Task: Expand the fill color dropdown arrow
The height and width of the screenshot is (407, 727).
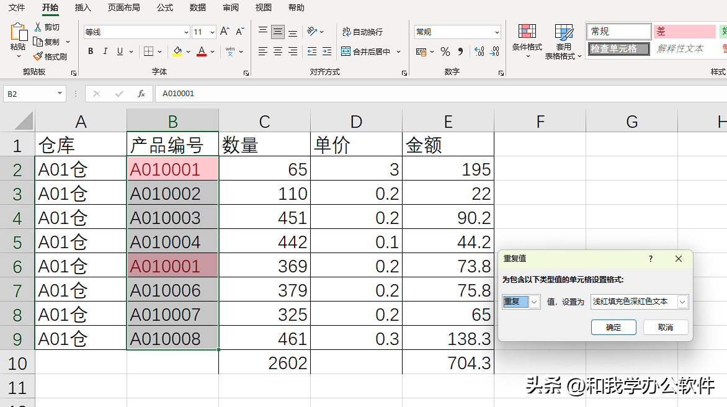Action: pos(188,51)
